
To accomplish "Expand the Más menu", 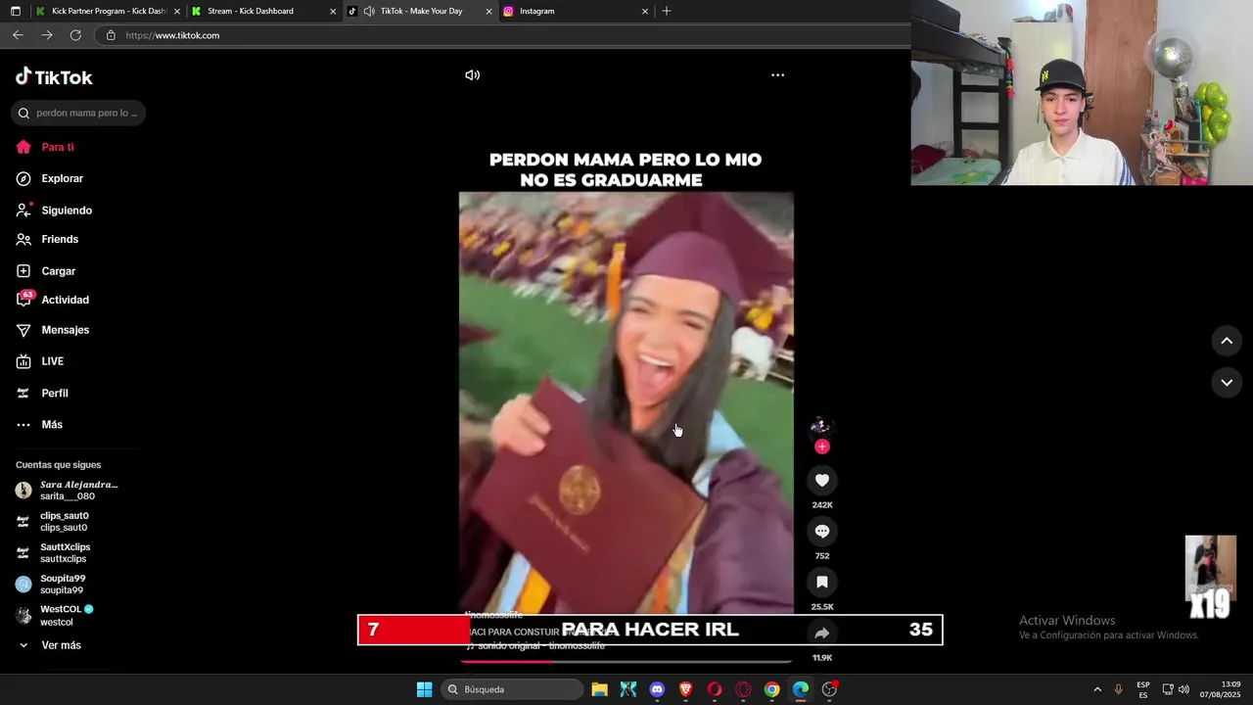I will (x=39, y=425).
